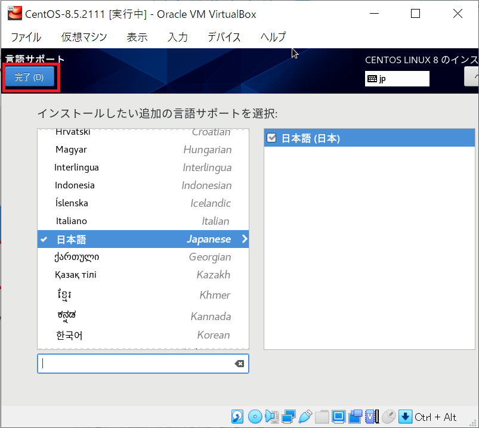Select Қазақ тілі (Kazakh) language row

click(x=143, y=275)
